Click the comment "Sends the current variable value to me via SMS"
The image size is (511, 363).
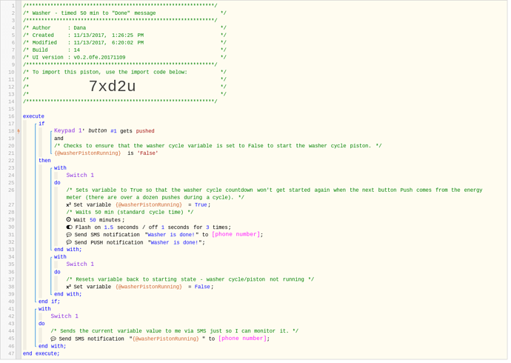pyautogui.click(x=174, y=331)
